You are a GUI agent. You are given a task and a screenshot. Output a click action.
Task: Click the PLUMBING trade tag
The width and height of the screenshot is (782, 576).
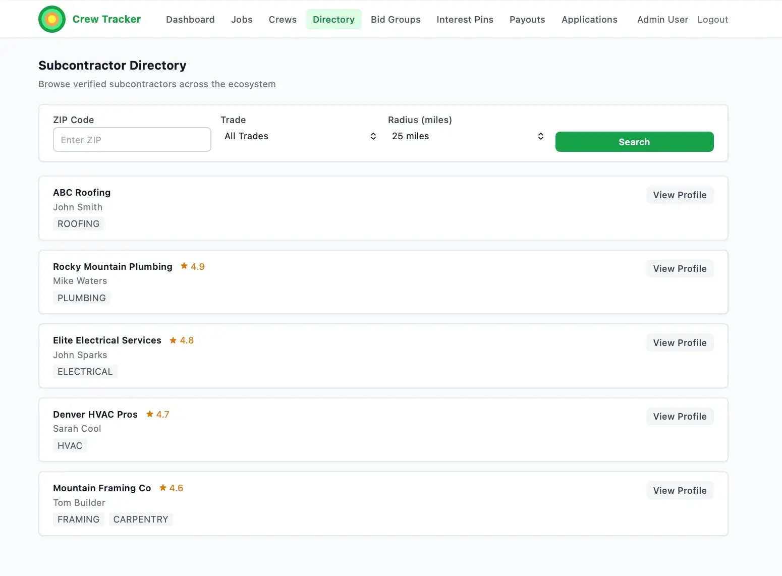82,298
